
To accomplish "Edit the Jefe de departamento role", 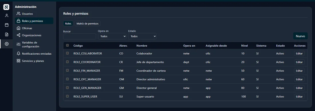I will click(299, 62).
